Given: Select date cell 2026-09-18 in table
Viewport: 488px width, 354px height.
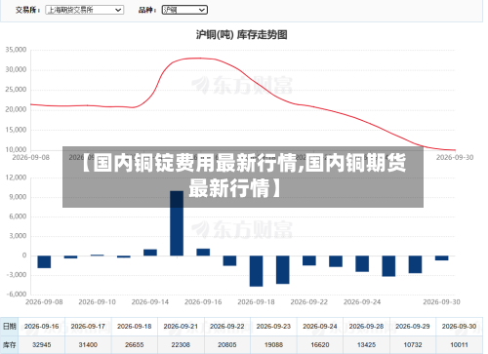Looking at the screenshot, I should (x=135, y=326).
